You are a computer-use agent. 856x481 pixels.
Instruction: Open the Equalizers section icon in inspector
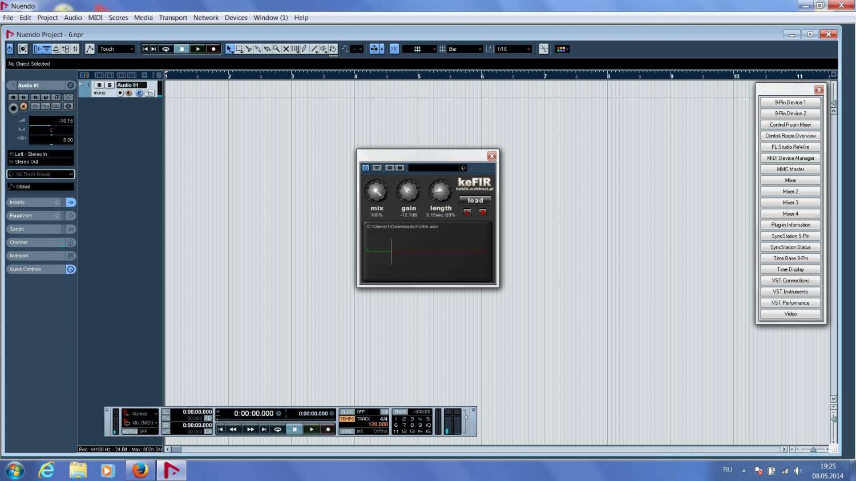point(71,216)
